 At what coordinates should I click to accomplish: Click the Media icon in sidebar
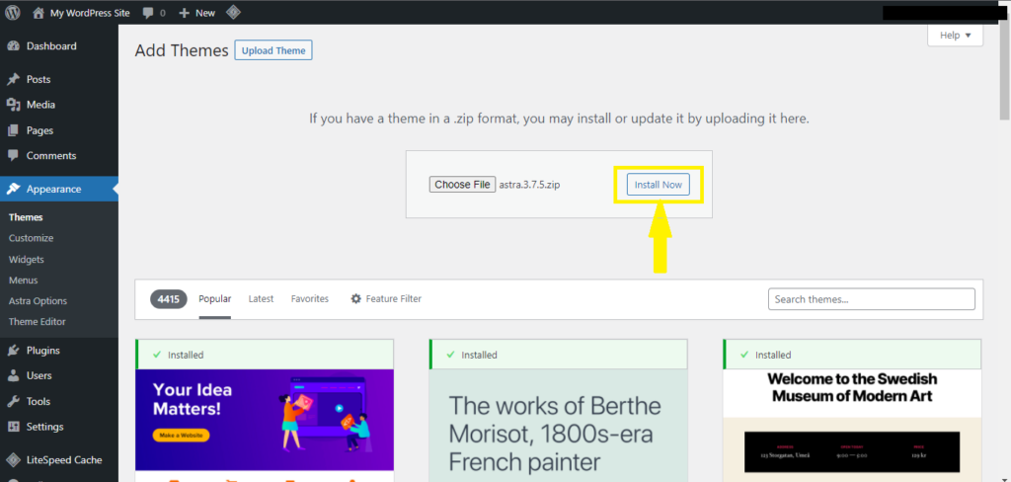[13, 105]
